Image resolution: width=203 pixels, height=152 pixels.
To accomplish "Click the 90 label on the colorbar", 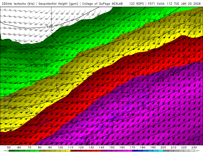I will 50,147.
